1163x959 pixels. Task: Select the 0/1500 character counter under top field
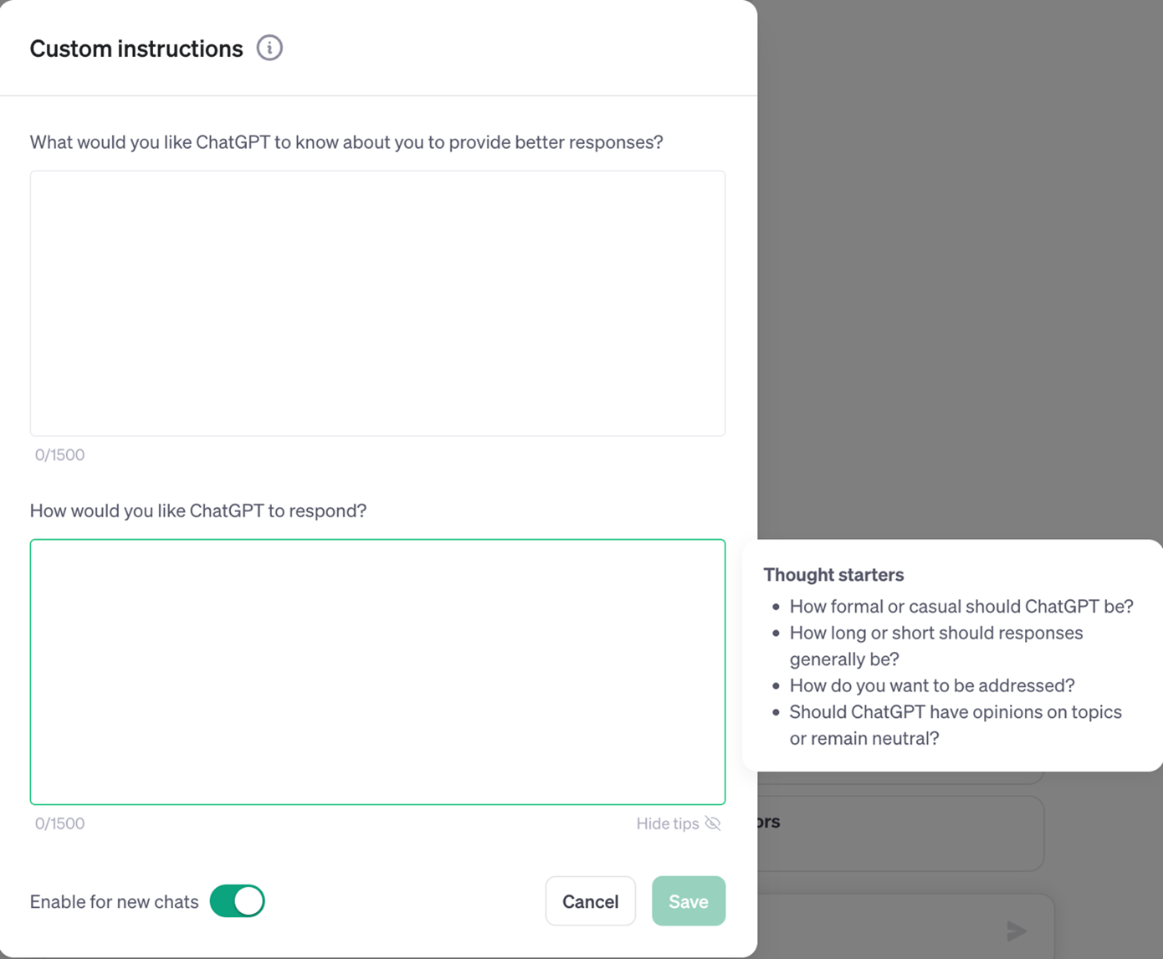(59, 454)
